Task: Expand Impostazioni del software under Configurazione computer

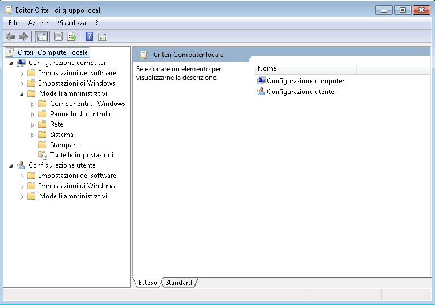Action: (22, 74)
